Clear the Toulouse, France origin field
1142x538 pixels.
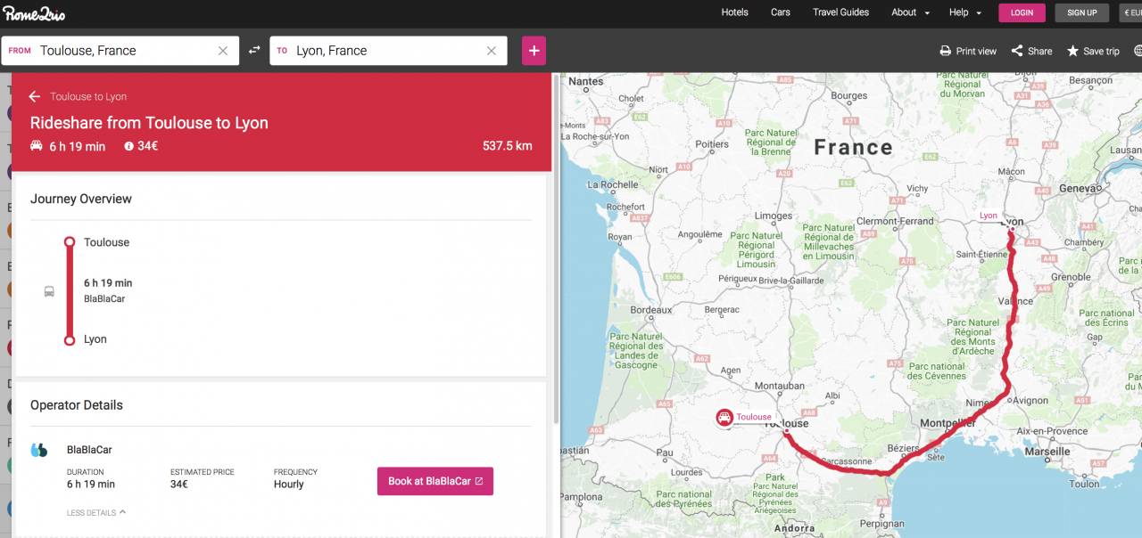tap(223, 51)
